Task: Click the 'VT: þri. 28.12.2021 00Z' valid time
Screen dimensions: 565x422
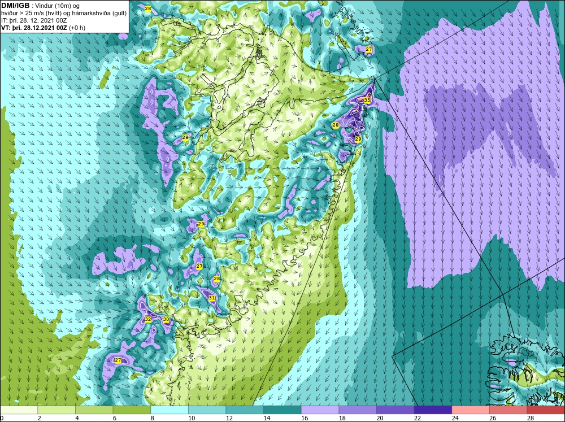Action: [34, 27]
